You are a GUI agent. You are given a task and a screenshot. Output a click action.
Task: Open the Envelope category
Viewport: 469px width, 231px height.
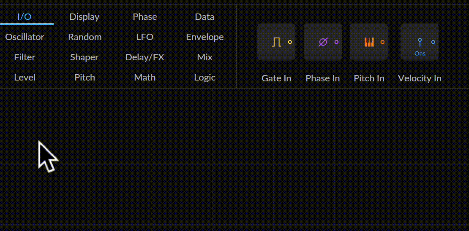[205, 37]
